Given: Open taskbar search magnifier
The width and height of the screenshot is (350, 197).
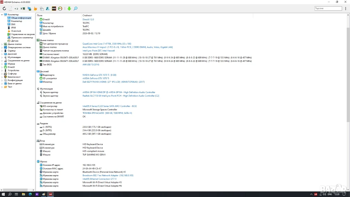Looking at the screenshot, I should pos(10,194).
